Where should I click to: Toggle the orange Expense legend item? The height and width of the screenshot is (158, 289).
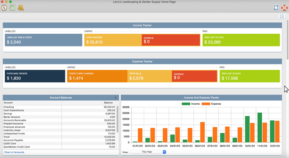click(x=211, y=104)
